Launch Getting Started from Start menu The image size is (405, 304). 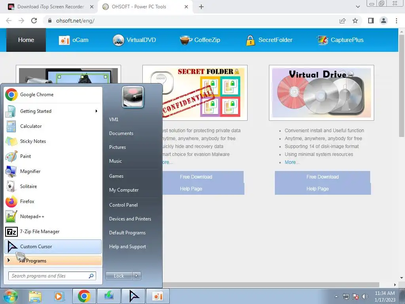[53, 111]
